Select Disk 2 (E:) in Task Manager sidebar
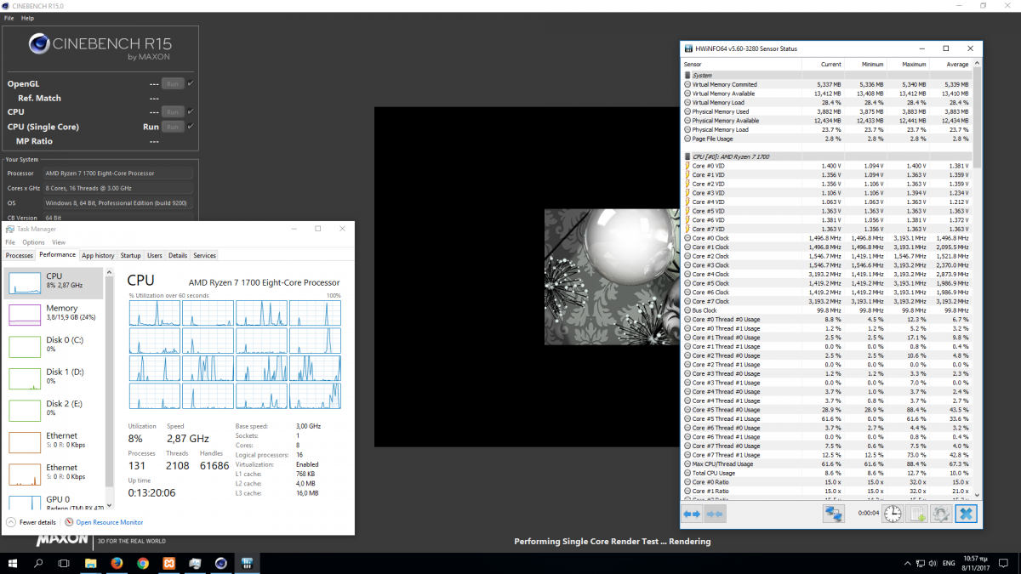This screenshot has width=1021, height=574. (54, 409)
